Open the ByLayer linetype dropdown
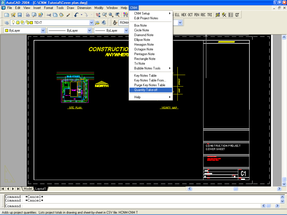Viewport: 287px width, 215px height. point(89,30)
